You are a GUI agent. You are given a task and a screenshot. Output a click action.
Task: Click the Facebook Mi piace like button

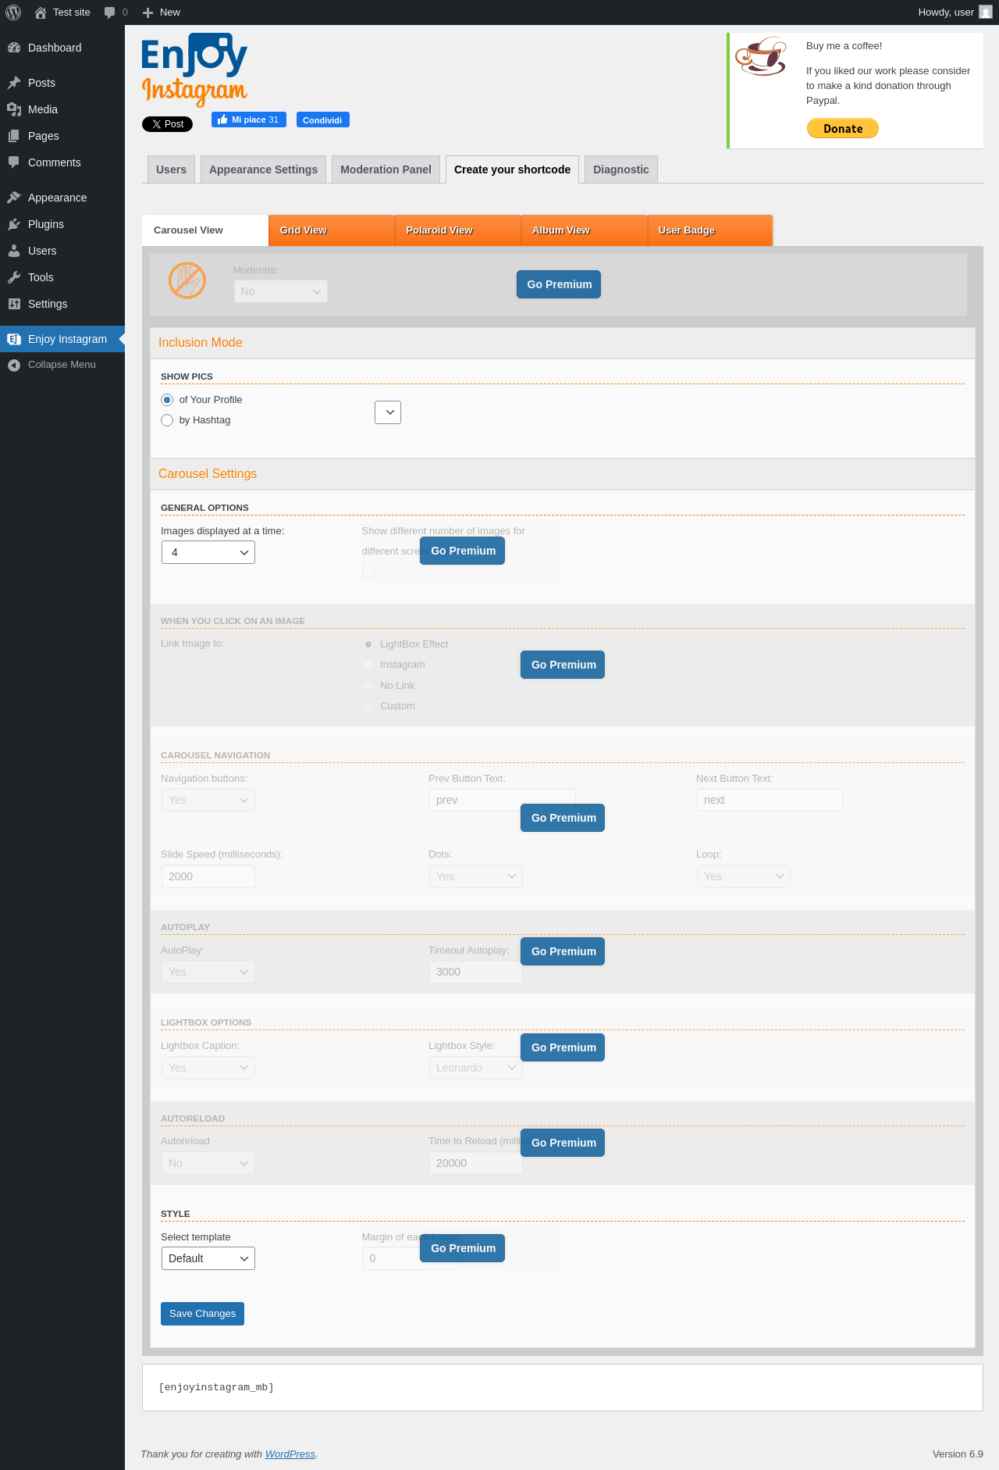coord(249,120)
